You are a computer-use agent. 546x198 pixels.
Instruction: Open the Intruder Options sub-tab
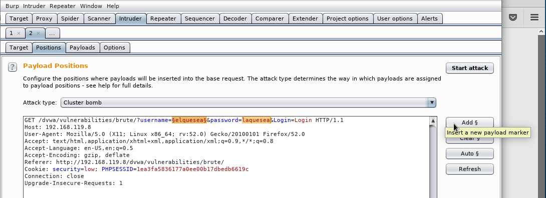click(114, 47)
